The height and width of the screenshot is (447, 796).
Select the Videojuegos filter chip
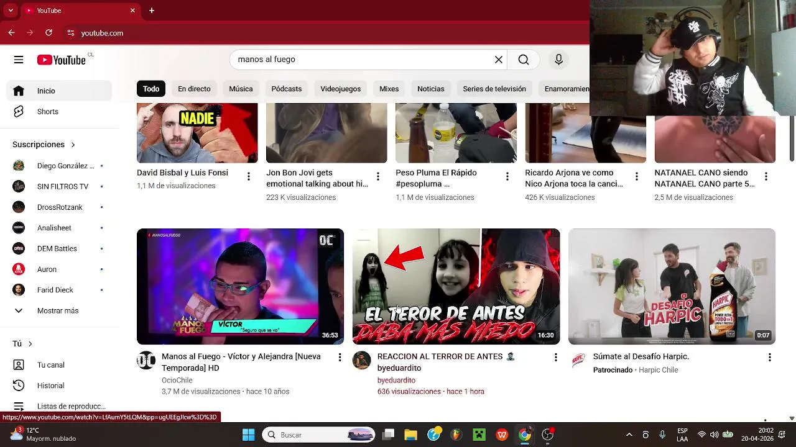[341, 89]
